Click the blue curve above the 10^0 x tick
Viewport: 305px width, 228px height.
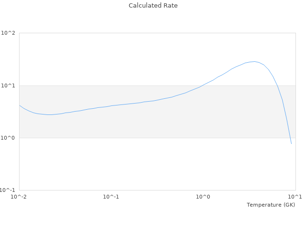coord(203,85)
